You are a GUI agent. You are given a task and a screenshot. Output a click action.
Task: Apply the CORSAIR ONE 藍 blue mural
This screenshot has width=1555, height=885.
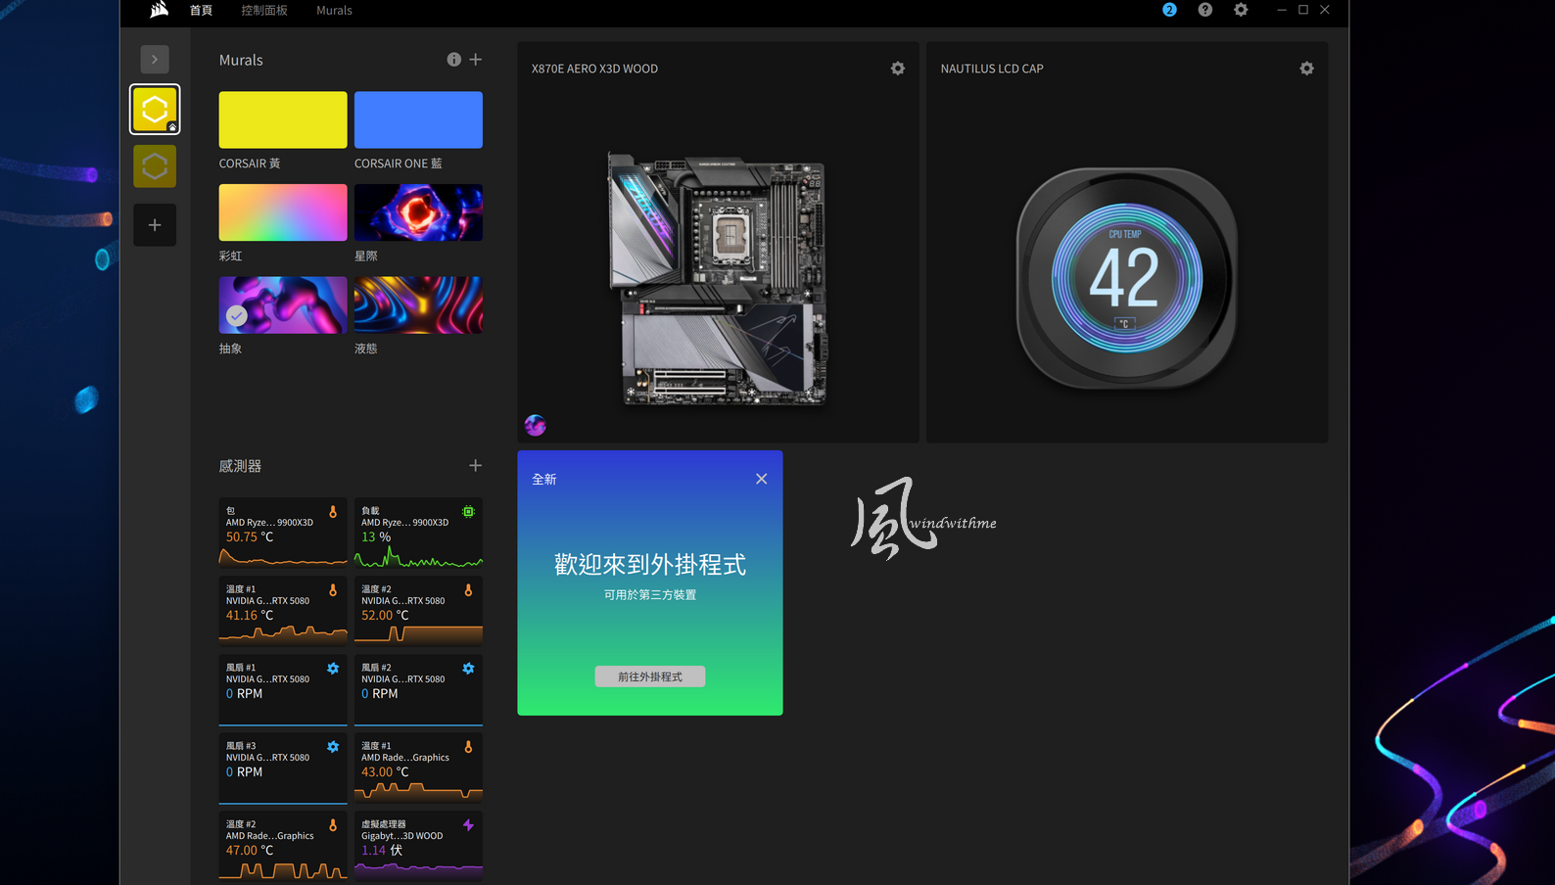click(x=418, y=119)
